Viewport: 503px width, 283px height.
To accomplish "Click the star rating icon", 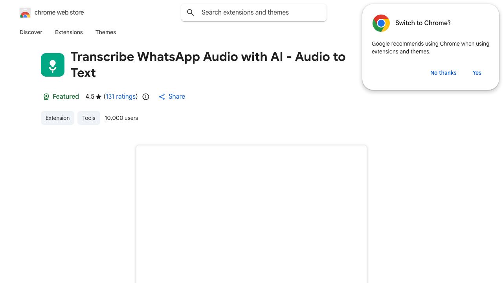I will pyautogui.click(x=99, y=97).
